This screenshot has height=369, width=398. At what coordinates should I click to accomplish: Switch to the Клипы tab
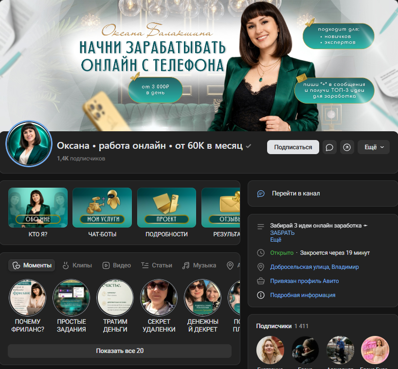pyautogui.click(x=77, y=265)
